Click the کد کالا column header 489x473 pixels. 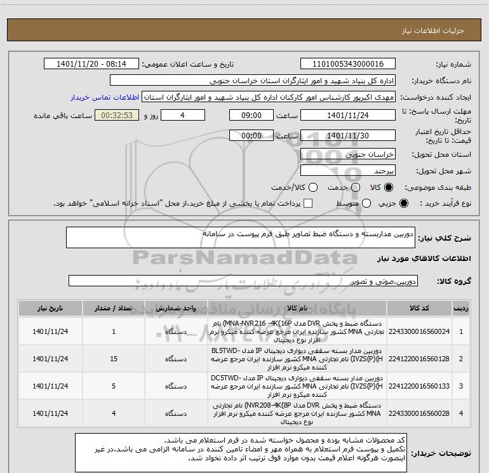click(419, 309)
